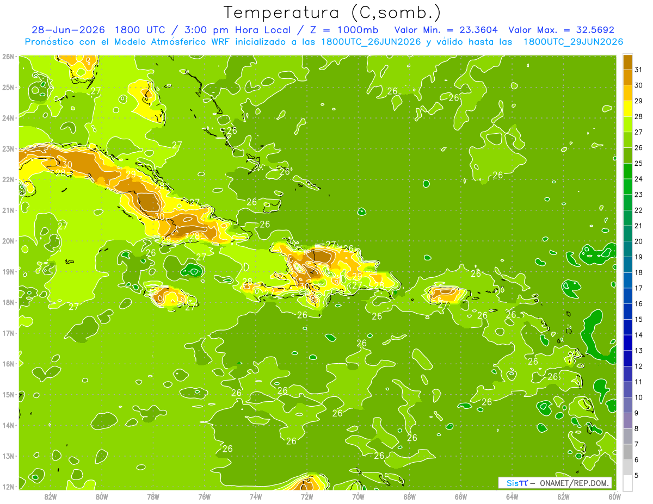This screenshot has height=504, width=653.
Task: Click the "Sis" pi logo in the credit box
Action: (x=517, y=483)
